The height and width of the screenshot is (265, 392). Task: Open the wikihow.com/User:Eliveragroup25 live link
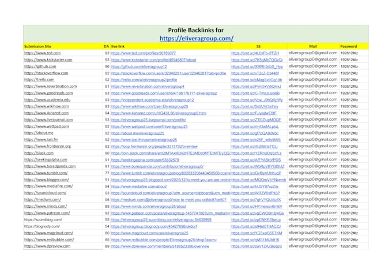[x=149, y=106]
